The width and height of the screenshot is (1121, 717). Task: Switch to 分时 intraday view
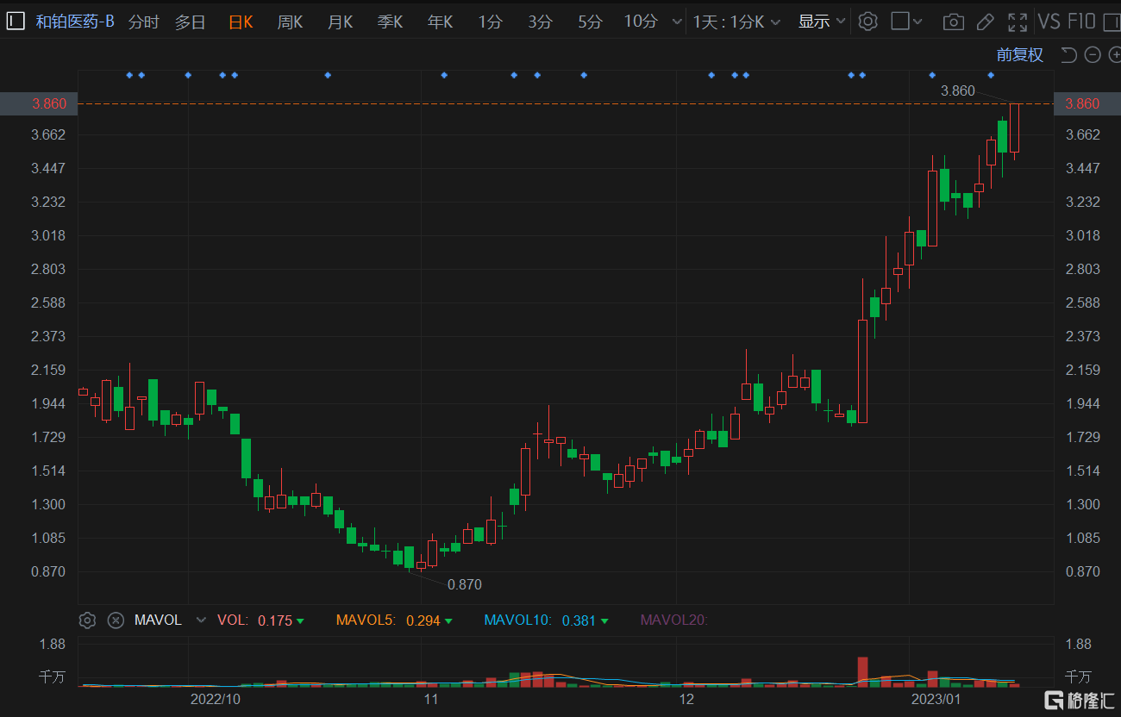click(143, 22)
